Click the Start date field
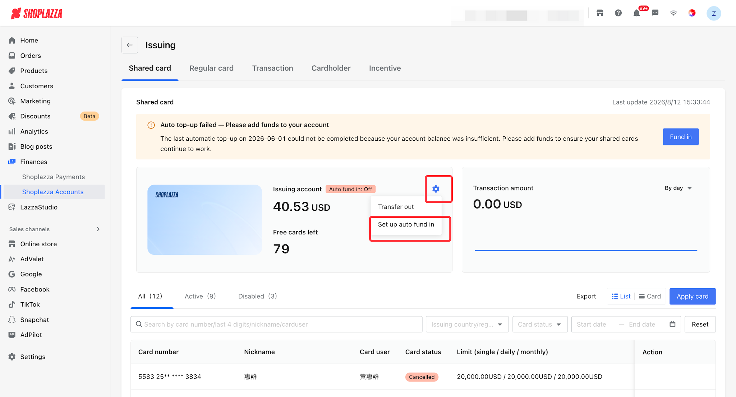 pos(592,324)
